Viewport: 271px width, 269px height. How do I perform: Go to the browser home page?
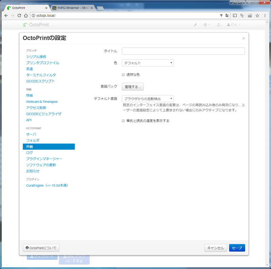26,16
